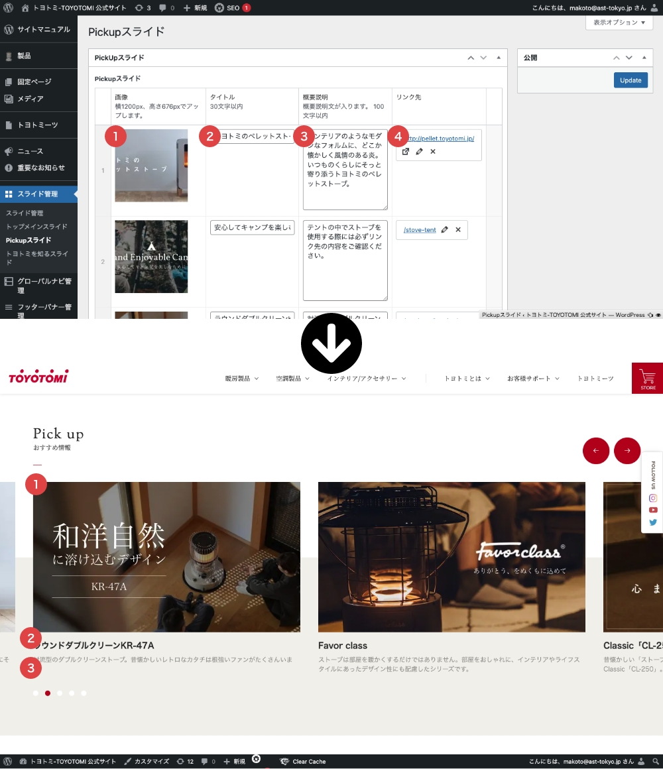
Task: Move 公開 panel down
Action: coord(629,58)
